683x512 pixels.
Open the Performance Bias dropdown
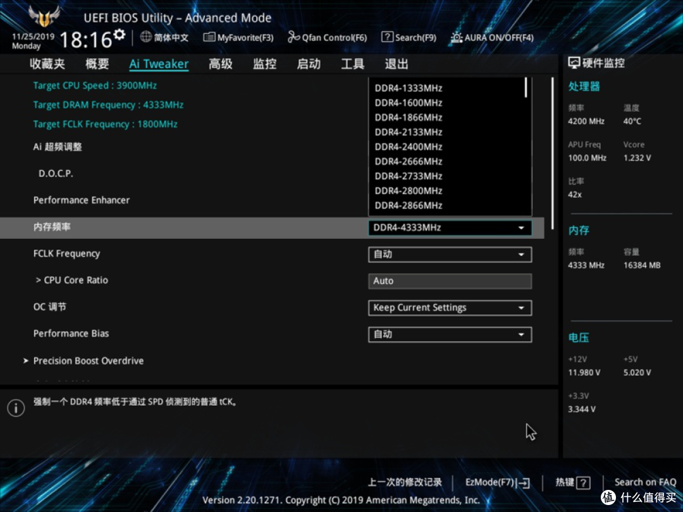(450, 334)
